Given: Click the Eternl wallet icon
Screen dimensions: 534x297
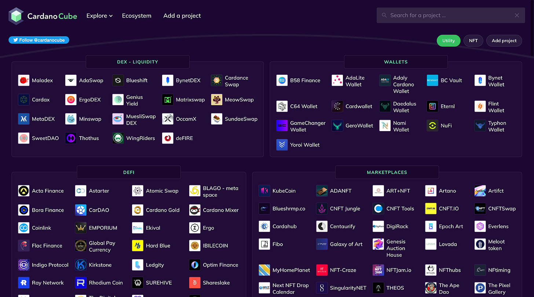Looking at the screenshot, I should (x=432, y=107).
